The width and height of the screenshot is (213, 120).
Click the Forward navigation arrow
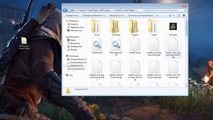pos(69,10)
